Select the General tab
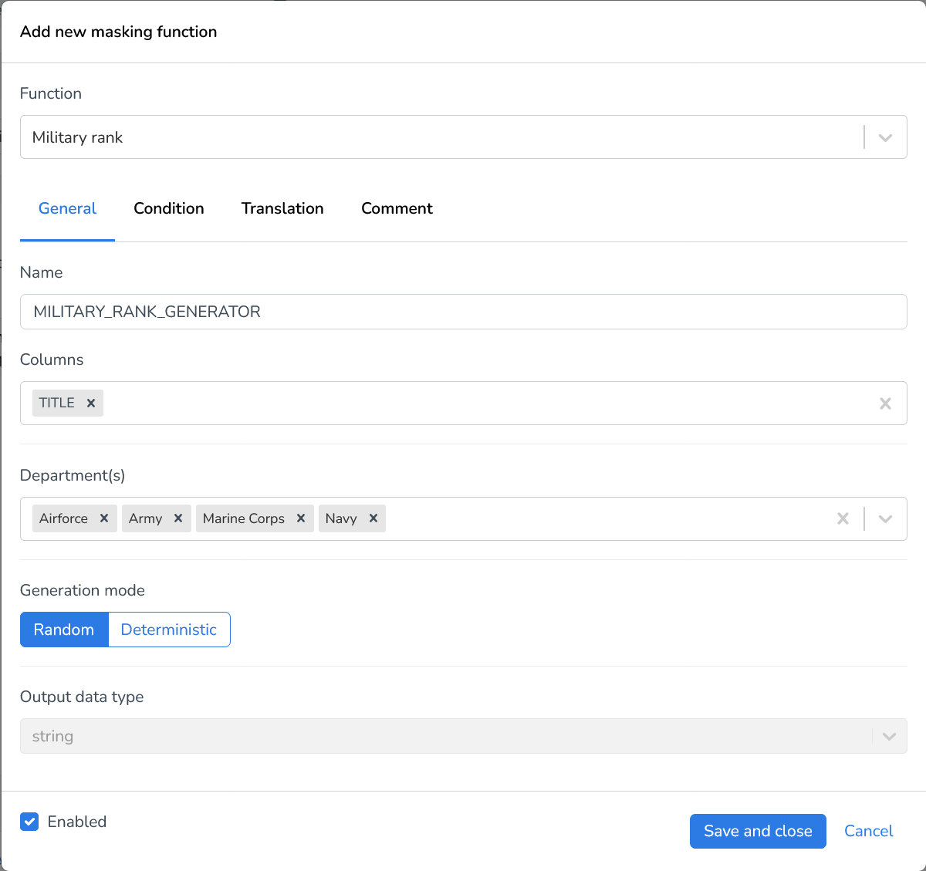The width and height of the screenshot is (926, 871). (67, 208)
